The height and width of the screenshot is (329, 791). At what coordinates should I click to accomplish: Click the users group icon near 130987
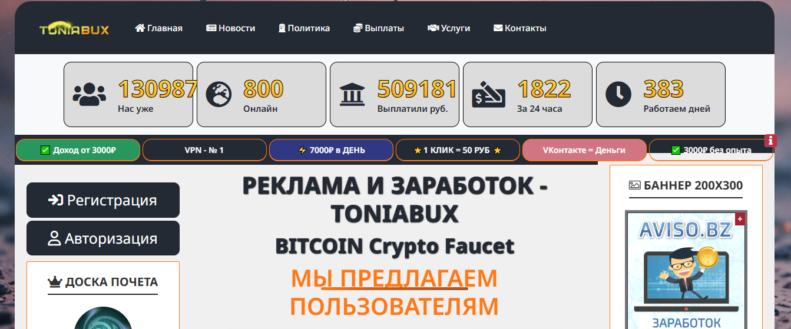pyautogui.click(x=89, y=94)
